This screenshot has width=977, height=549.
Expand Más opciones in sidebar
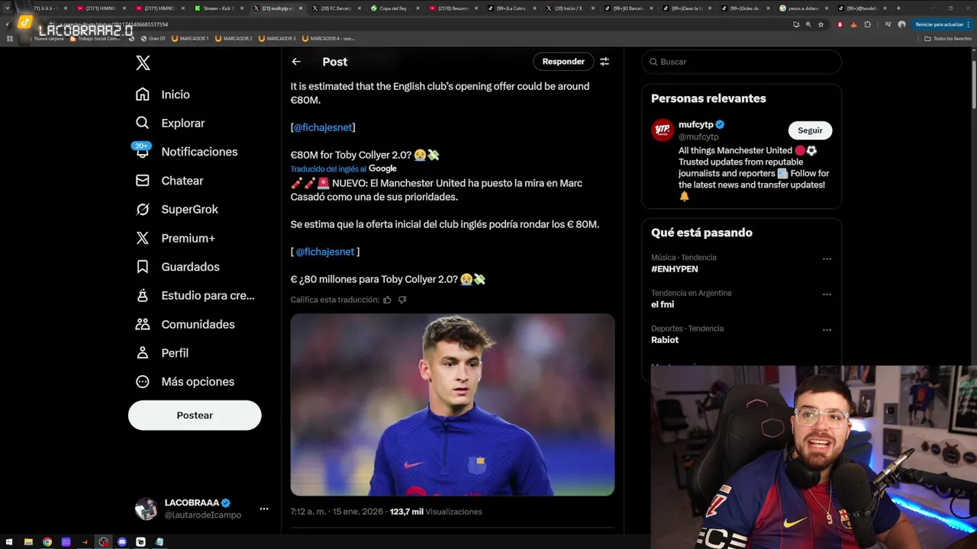[143, 382]
